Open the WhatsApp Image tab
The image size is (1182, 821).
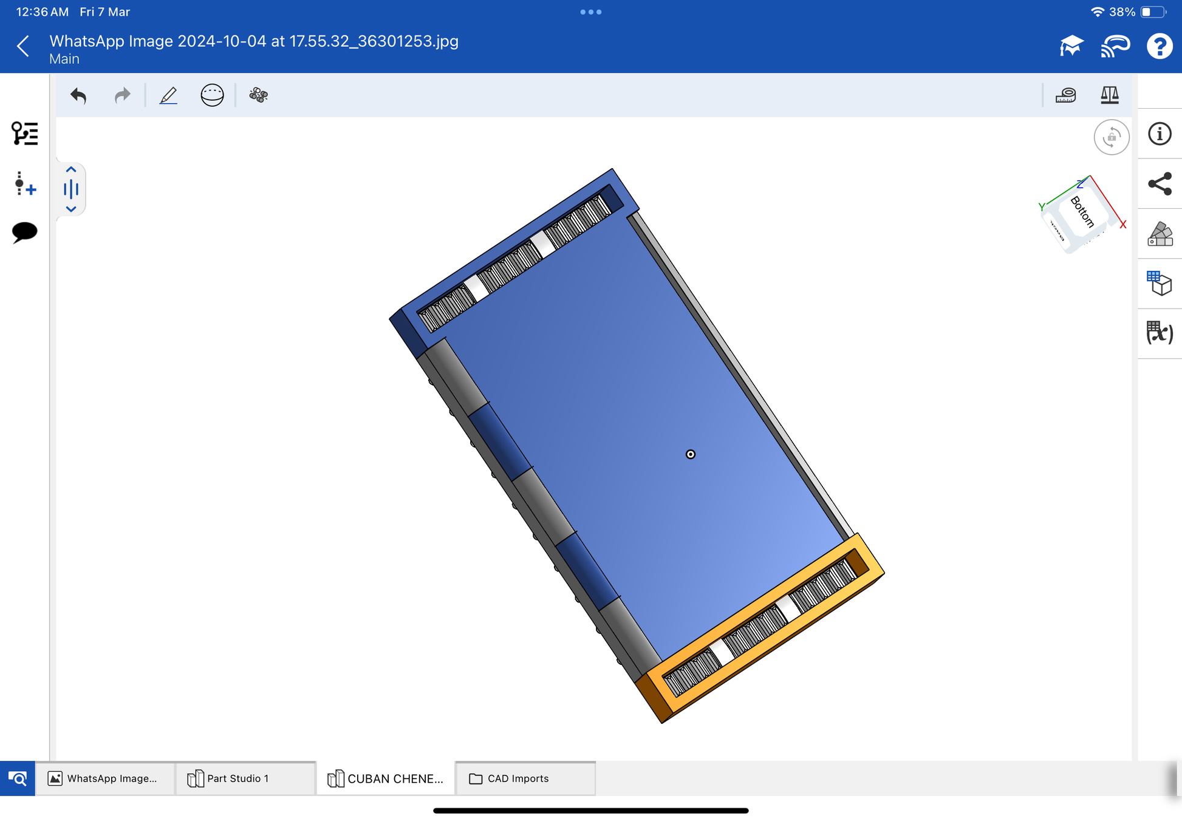105,778
